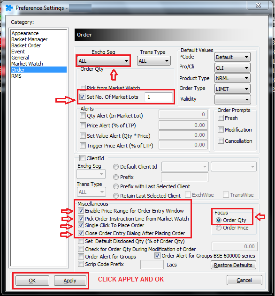
Task: Toggle Close Order Entry Dialog After Placing
Action: coord(81,233)
